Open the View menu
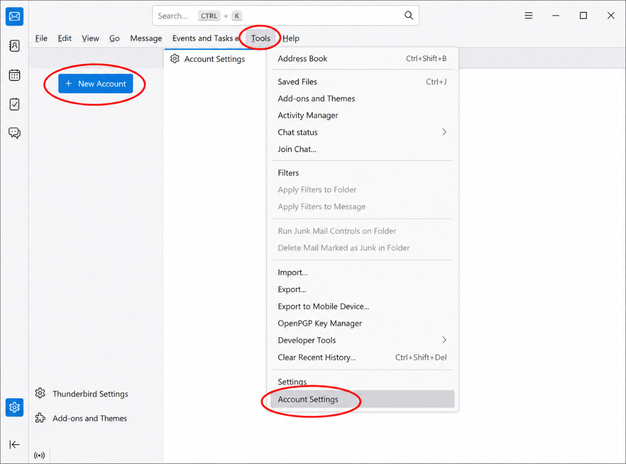 (90, 38)
